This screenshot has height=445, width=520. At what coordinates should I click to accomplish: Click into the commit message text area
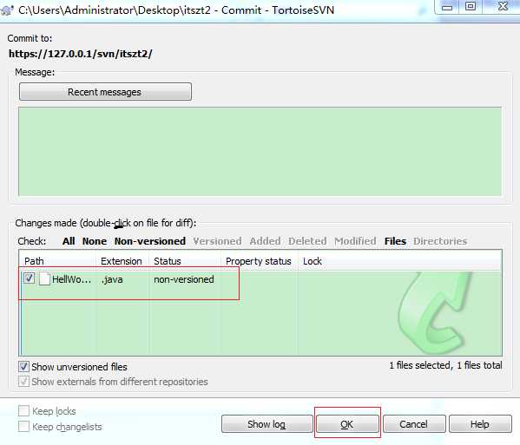tap(260, 152)
